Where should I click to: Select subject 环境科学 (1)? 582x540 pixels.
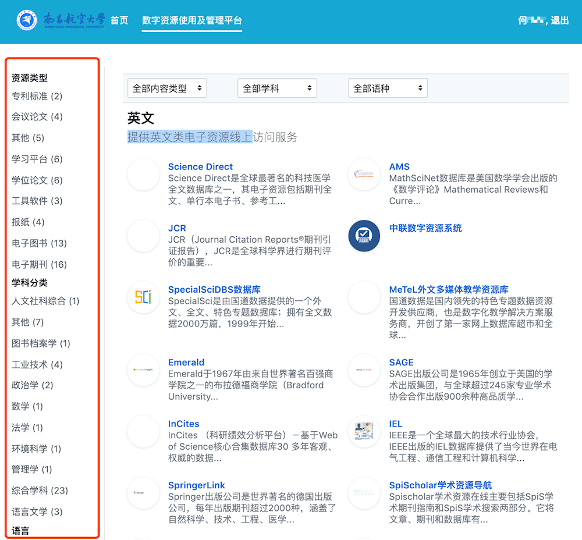36,449
